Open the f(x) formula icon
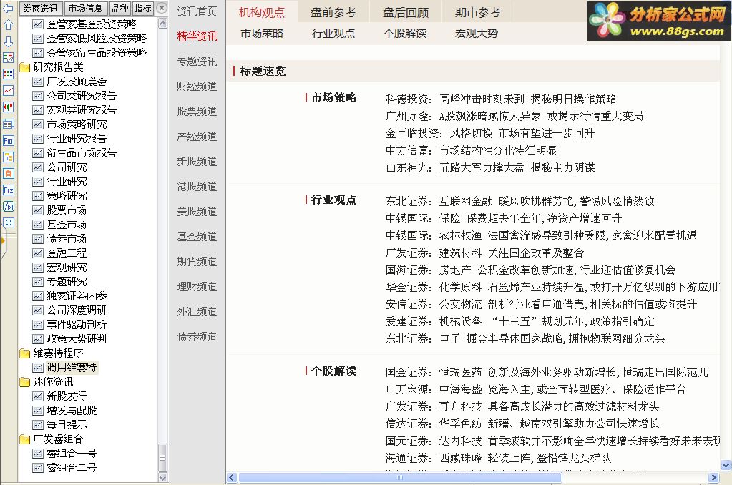 pyautogui.click(x=8, y=206)
